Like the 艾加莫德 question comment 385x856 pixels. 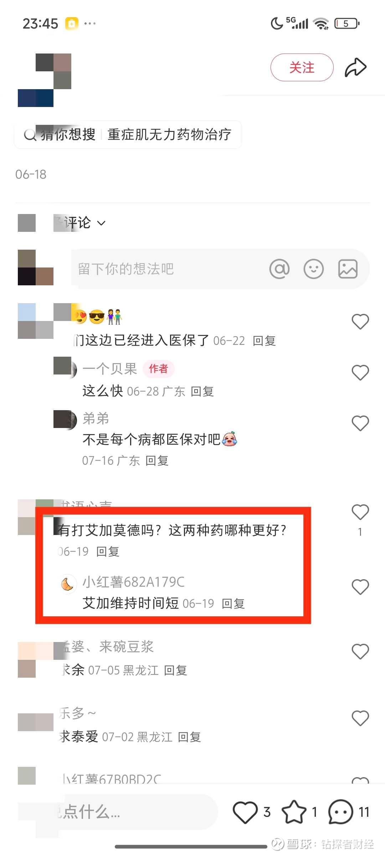pyautogui.click(x=360, y=512)
